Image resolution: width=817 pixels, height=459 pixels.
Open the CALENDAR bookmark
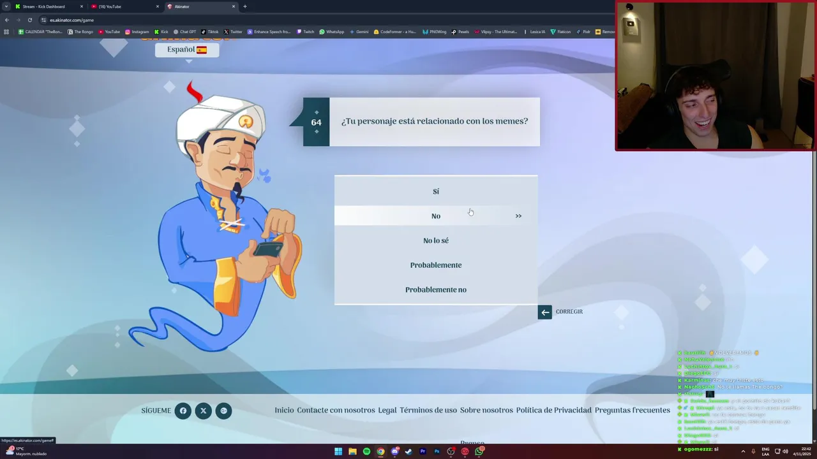[x=41, y=32]
